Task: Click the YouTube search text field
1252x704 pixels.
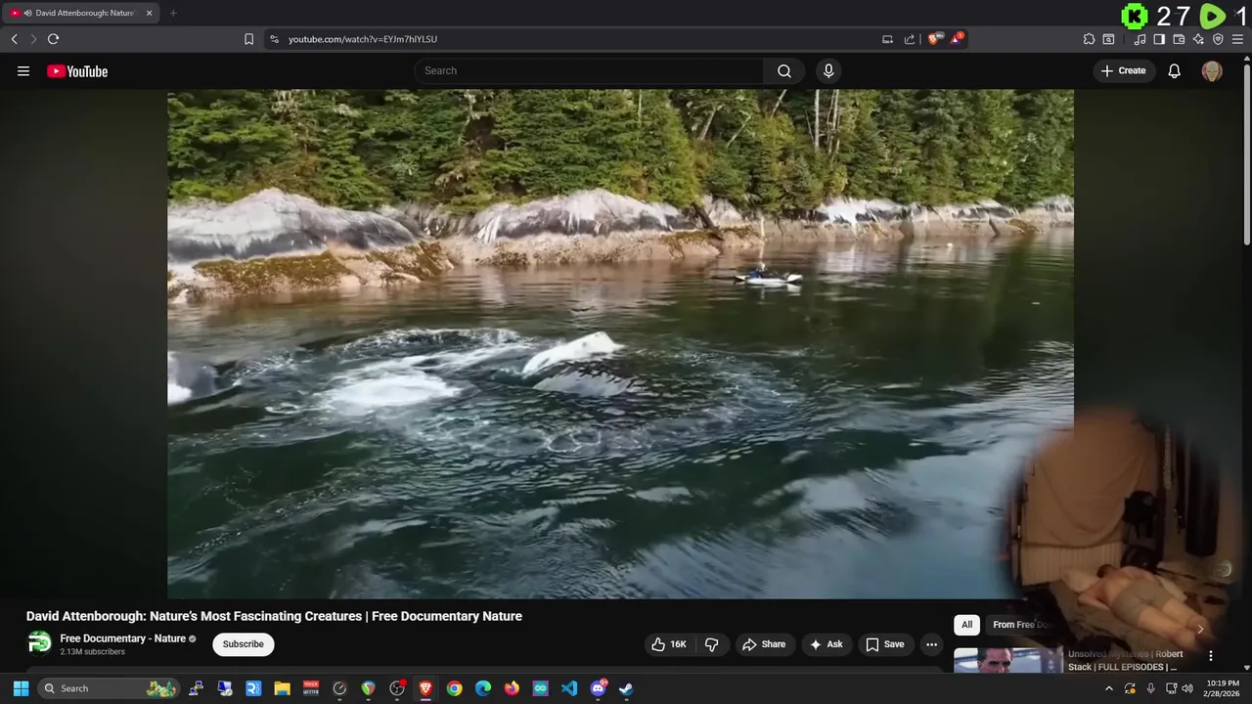Action: click(x=590, y=70)
